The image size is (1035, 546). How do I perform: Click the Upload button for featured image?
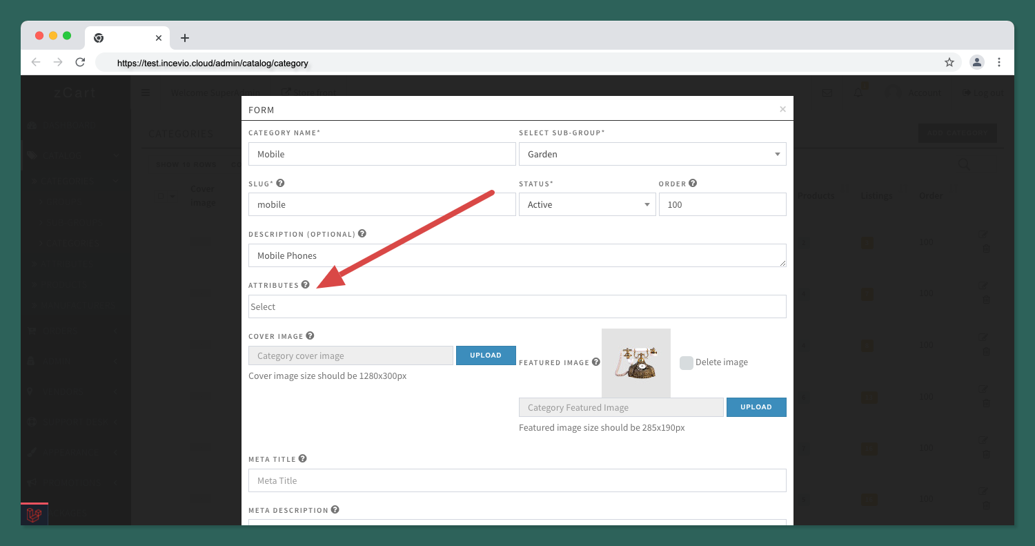pyautogui.click(x=756, y=407)
